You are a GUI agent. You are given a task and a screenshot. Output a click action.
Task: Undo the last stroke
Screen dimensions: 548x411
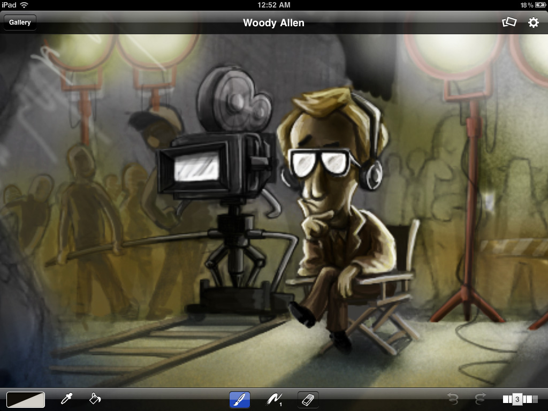pyautogui.click(x=453, y=399)
